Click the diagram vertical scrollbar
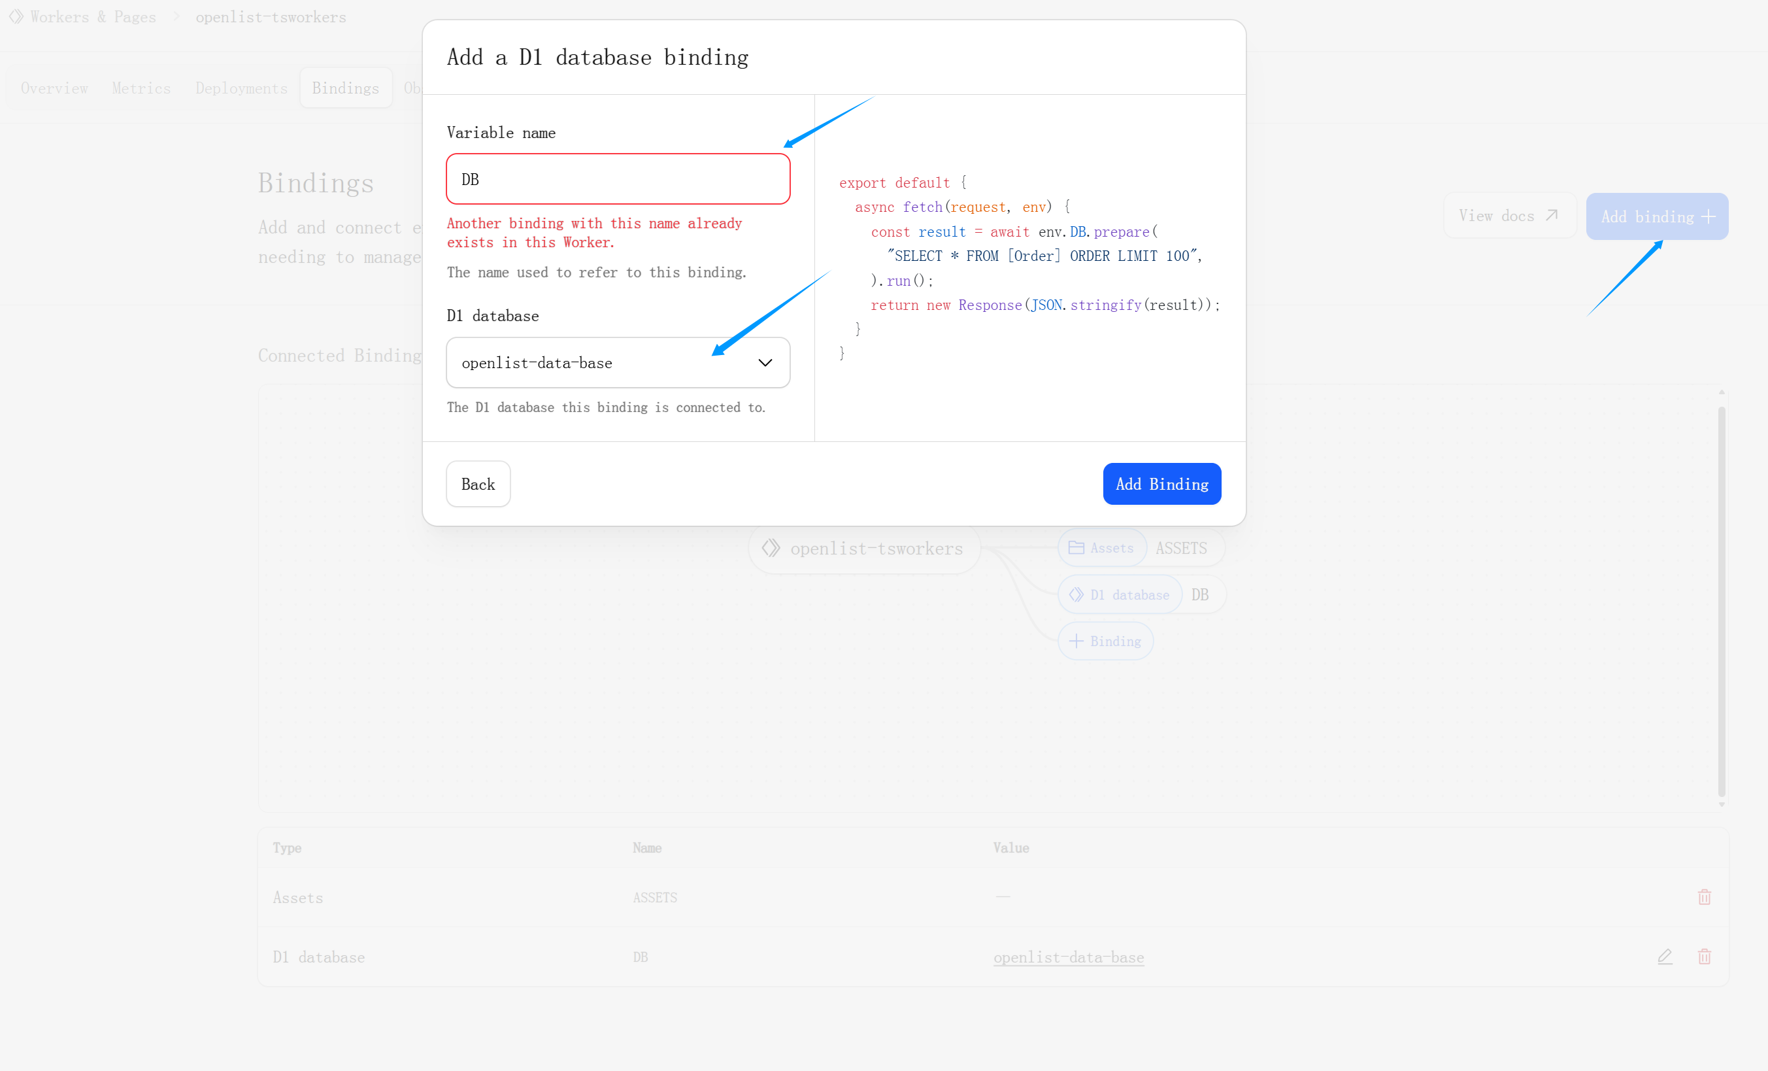The image size is (1768, 1071). pyautogui.click(x=1721, y=600)
